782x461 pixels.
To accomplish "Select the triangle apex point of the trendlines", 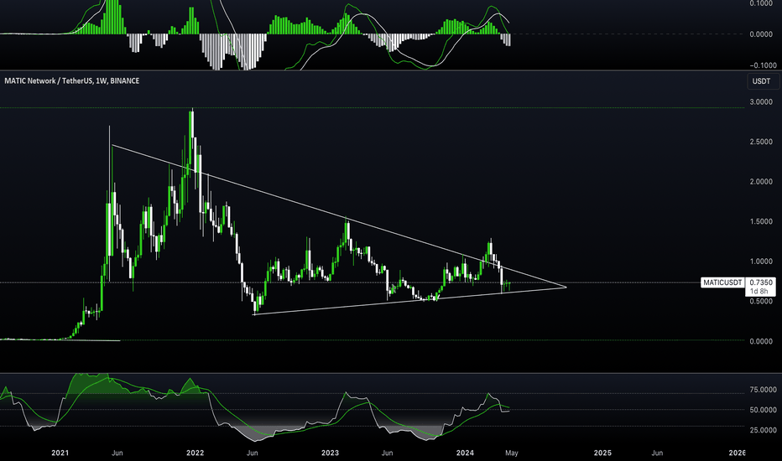I will tap(566, 287).
